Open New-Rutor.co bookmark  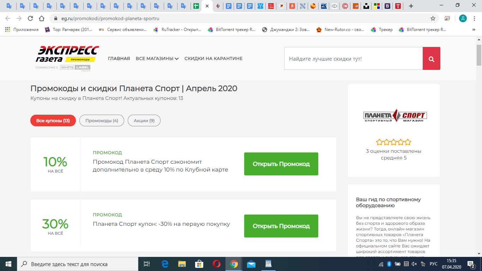tap(341, 30)
